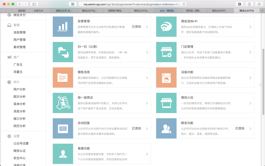Expand 摇一摇周边 card chevron arrow

(147, 103)
